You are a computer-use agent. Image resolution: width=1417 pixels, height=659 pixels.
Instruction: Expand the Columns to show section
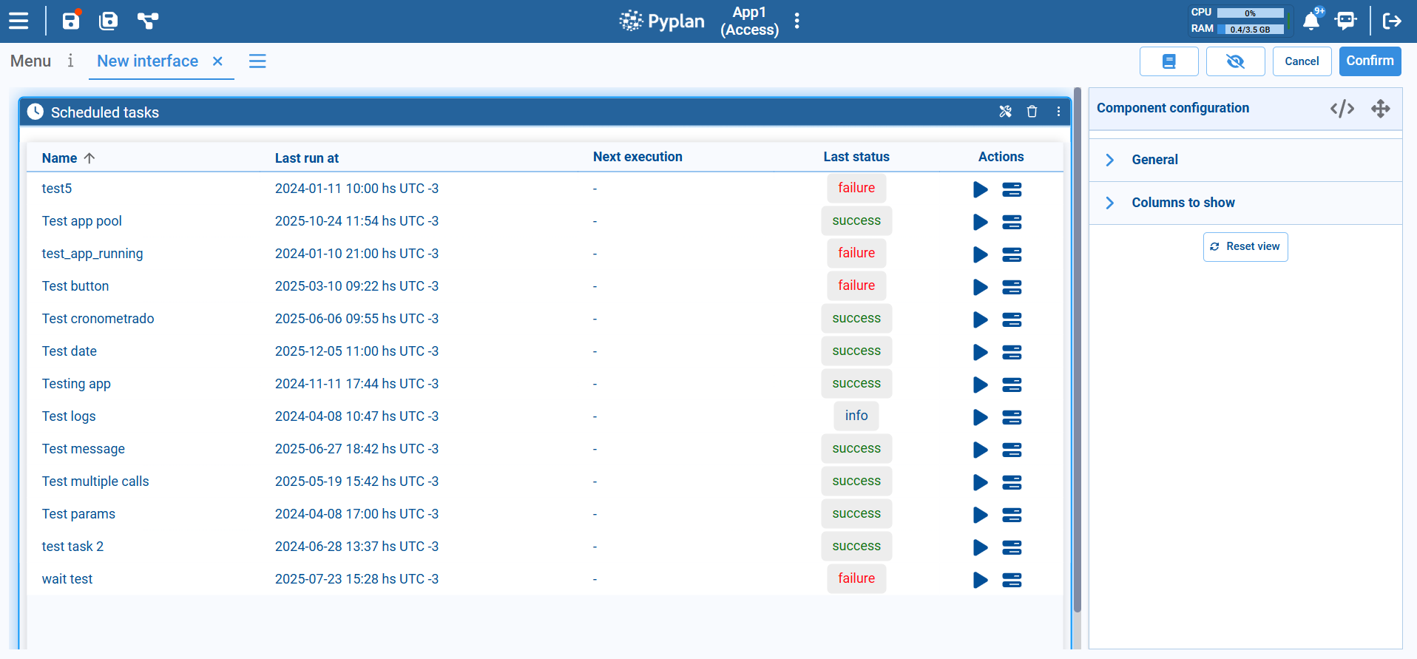pos(1183,203)
